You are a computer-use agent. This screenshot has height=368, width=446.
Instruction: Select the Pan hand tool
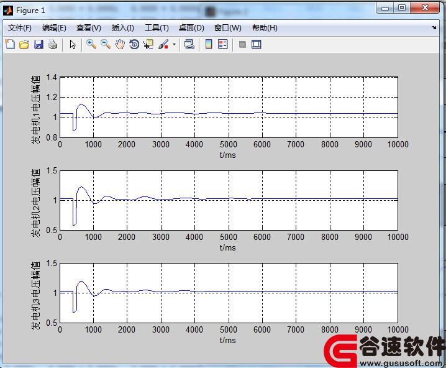click(120, 44)
